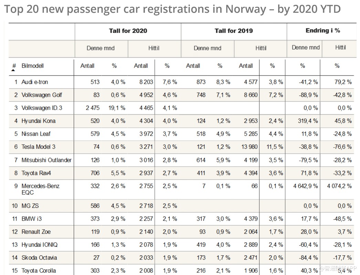Select the Audi e-tron row
The width and height of the screenshot is (360, 275).
[x=181, y=82]
